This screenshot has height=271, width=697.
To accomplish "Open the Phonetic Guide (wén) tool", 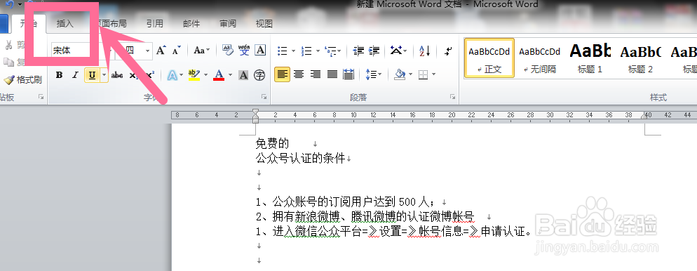I will pyautogui.click(x=244, y=51).
